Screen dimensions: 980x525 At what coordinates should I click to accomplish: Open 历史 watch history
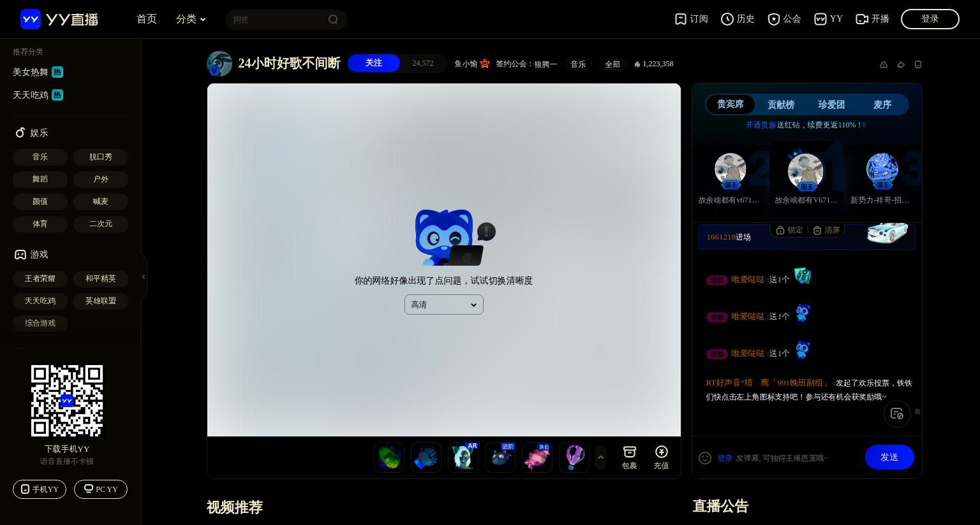738,19
